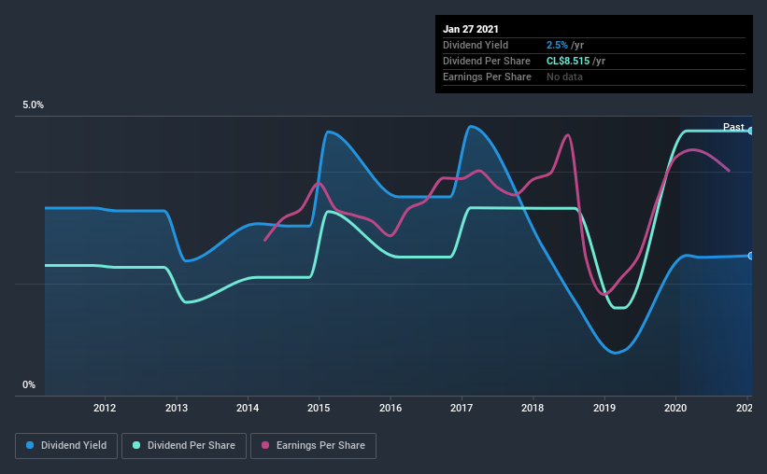Image resolution: width=767 pixels, height=474 pixels.
Task: Click the 'Past' label on the chart
Action: click(x=733, y=127)
